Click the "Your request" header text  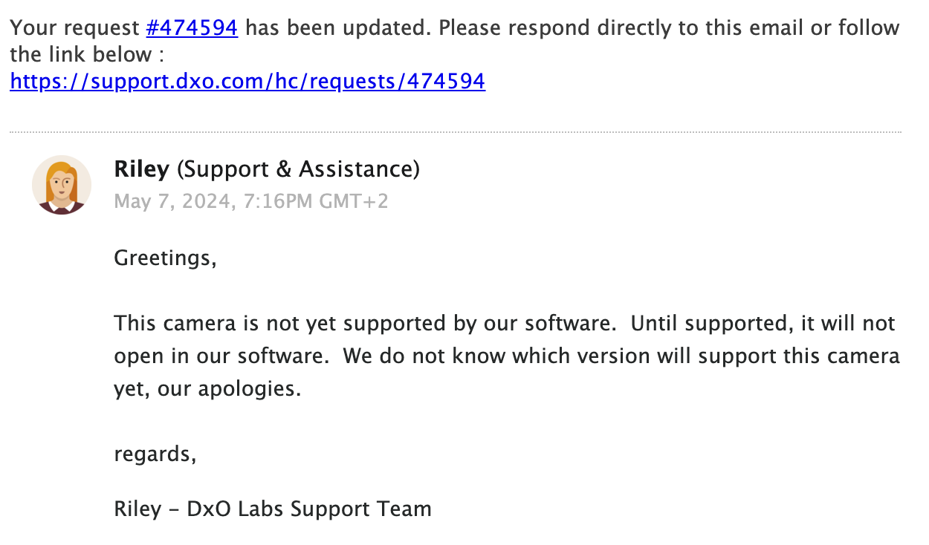[74, 28]
